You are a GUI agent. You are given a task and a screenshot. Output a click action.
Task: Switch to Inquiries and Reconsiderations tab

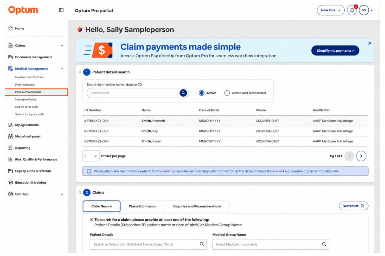click(x=197, y=206)
